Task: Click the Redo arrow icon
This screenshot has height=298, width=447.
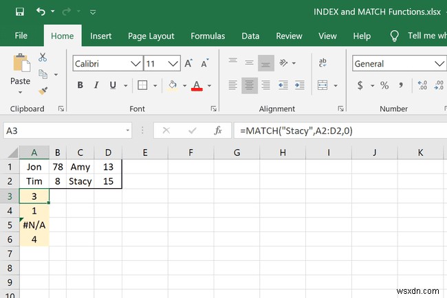Action: 66,12
